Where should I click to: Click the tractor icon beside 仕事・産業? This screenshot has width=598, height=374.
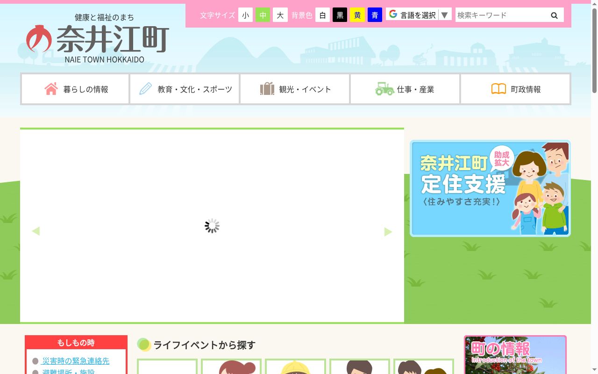384,89
